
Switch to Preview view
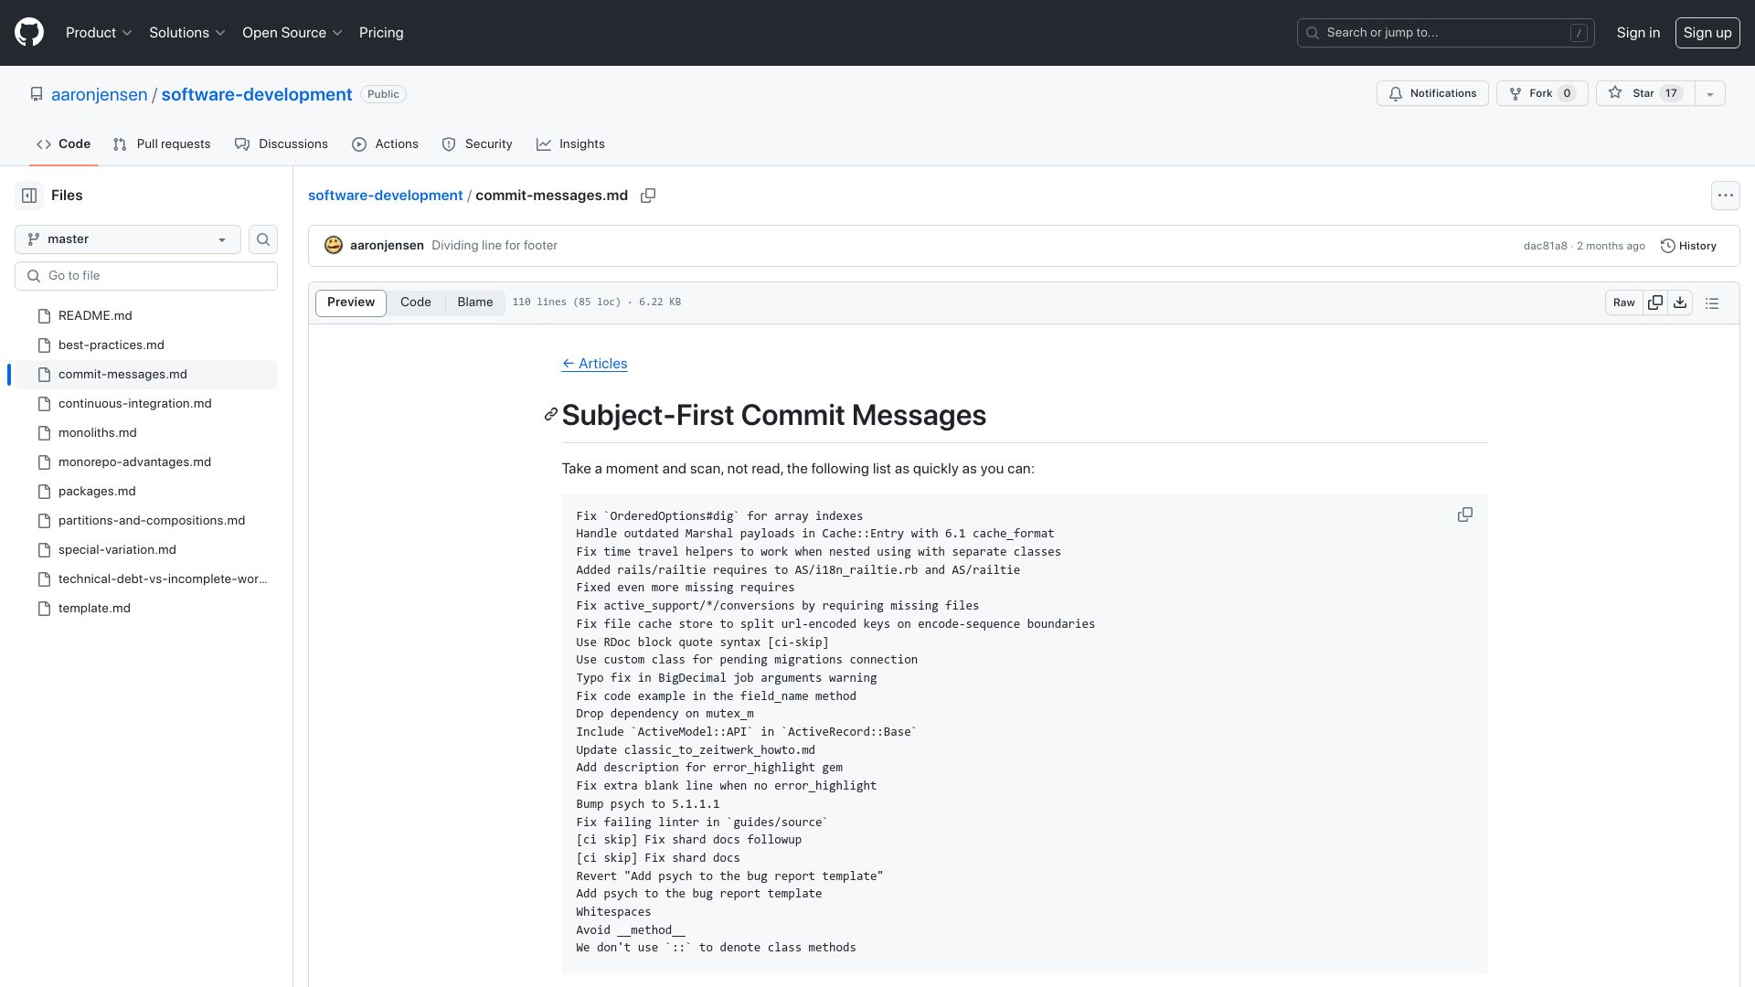click(x=351, y=302)
